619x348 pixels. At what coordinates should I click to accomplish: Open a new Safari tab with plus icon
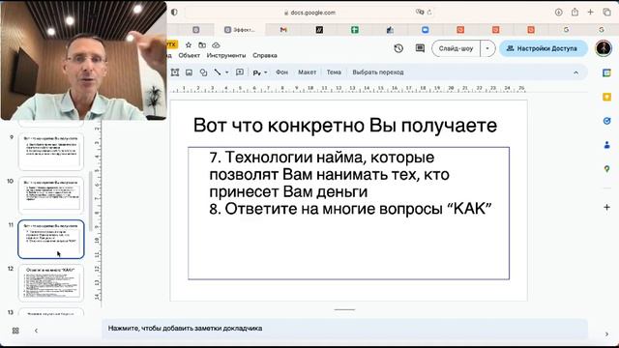tap(591, 13)
